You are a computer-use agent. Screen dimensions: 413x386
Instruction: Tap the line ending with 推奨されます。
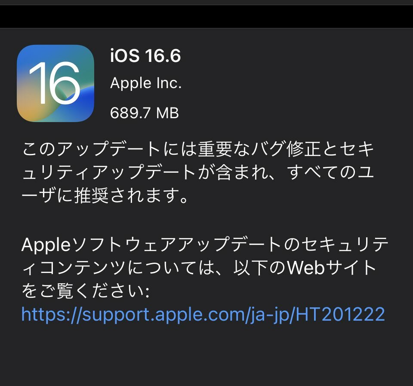point(105,196)
